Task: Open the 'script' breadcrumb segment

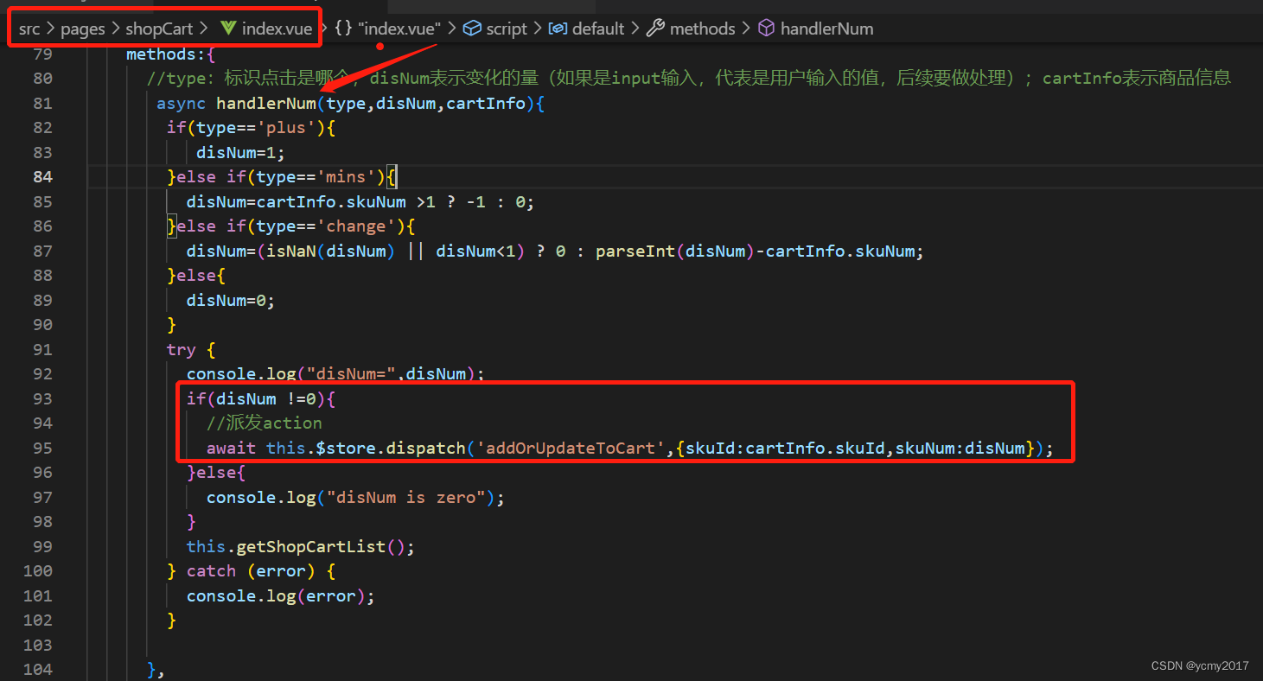Action: click(507, 29)
